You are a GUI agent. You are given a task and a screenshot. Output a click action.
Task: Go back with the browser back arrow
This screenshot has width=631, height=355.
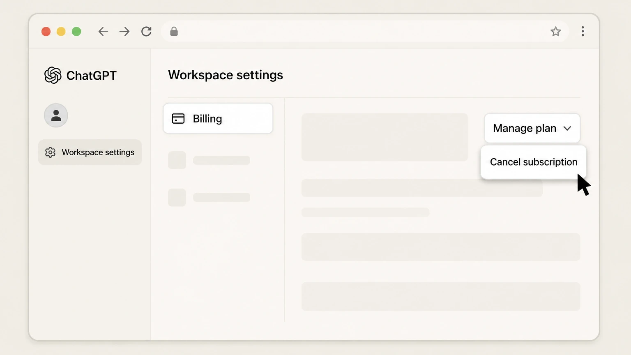coord(103,32)
